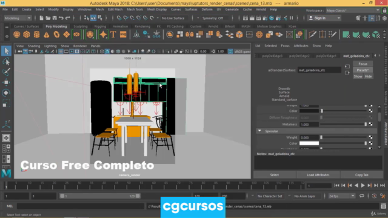Click the Metalness slider
Screen dimensions: 388x218
coord(344,124)
